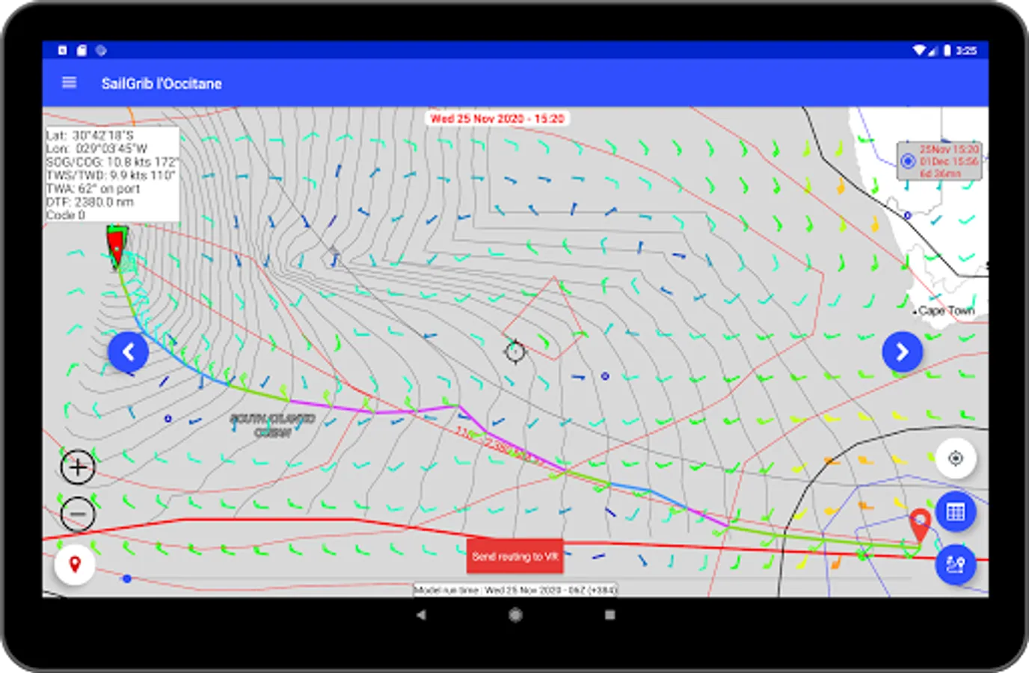
Task: Advance with the right arrow button
Action: (902, 352)
